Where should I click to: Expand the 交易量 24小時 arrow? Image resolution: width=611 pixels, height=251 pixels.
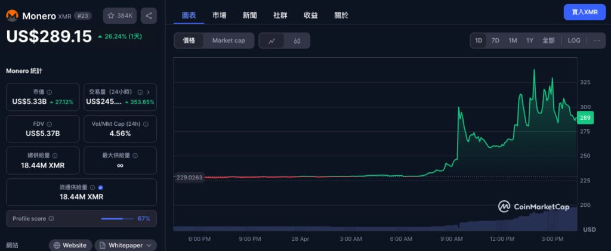(x=148, y=92)
